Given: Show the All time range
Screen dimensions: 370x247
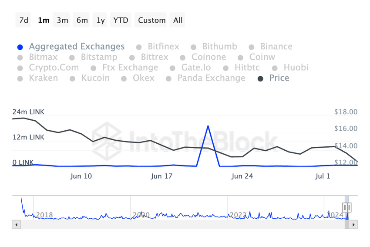Looking at the screenshot, I should point(178,20).
